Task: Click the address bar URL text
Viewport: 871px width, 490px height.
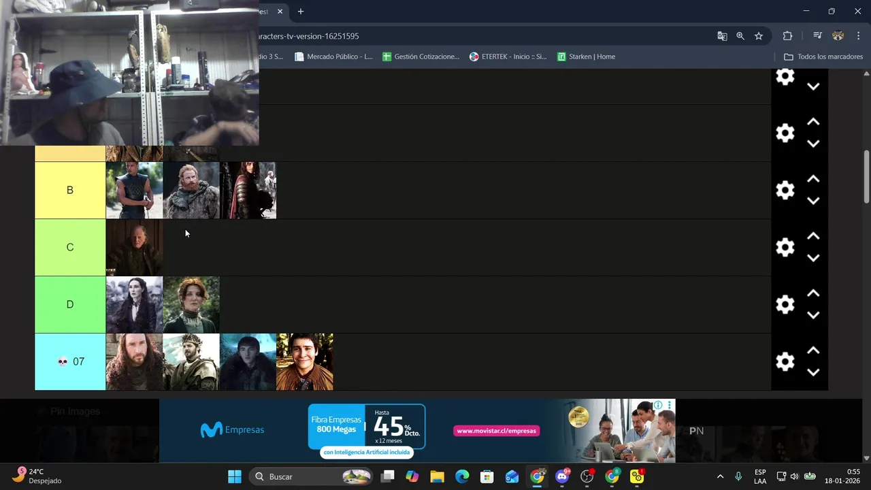Action: (308, 36)
